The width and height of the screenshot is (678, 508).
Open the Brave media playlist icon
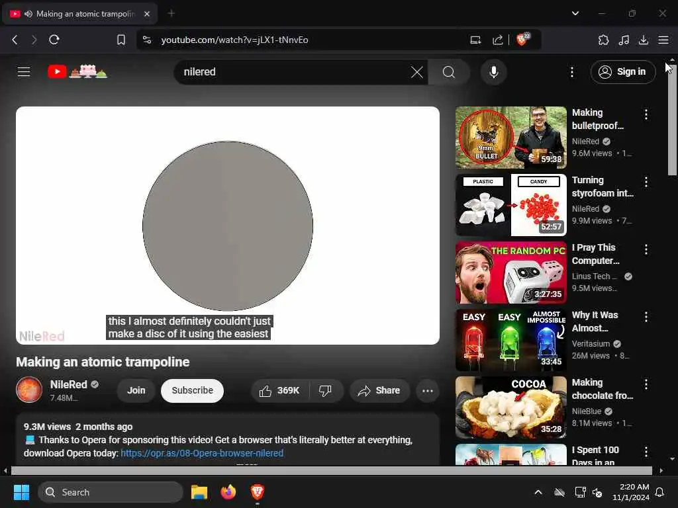pyautogui.click(x=624, y=40)
